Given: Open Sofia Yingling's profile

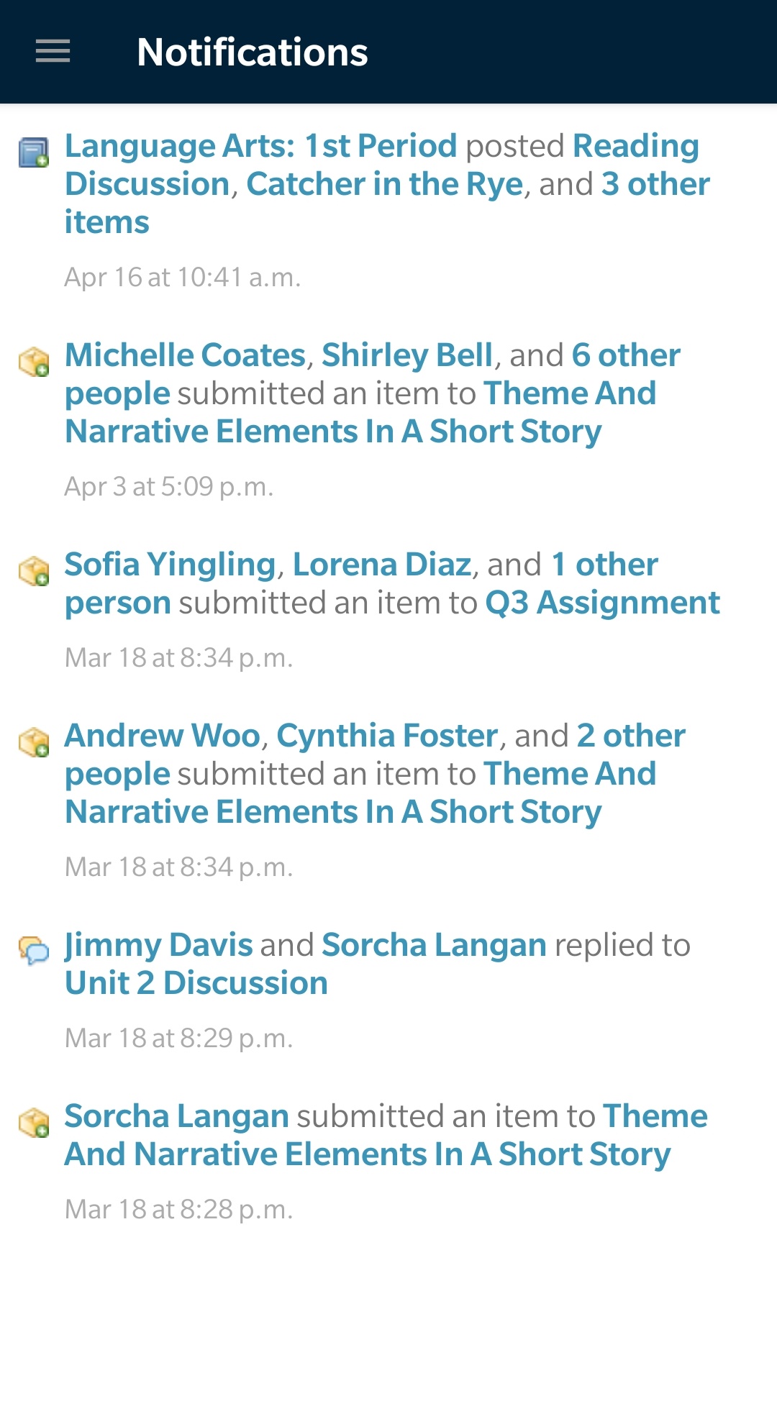Looking at the screenshot, I should (170, 565).
